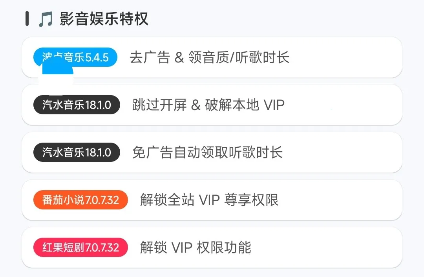Choose 解锁 VIP 权限功能 entry
Image resolution: width=424 pixels, height=277 pixels.
pos(196,248)
